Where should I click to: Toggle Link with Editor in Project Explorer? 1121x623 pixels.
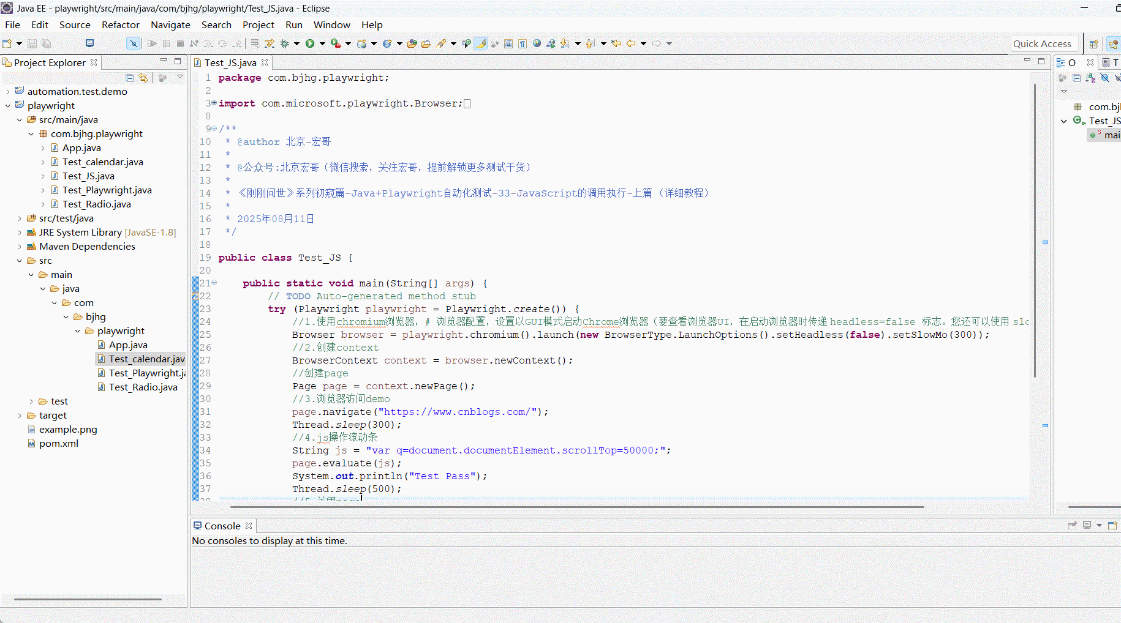(x=143, y=78)
